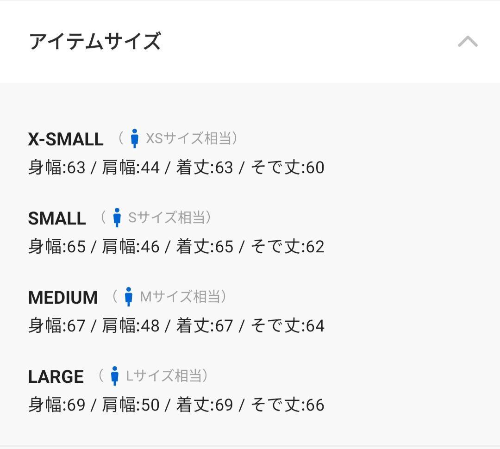Click the Sサイズ相当 label text
This screenshot has height=449, width=500.
166,218
